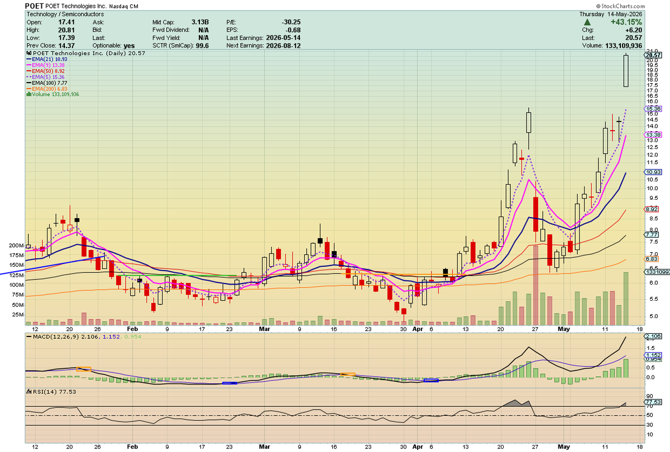Click the latest tall white gap-up candlestick
This screenshot has height=452, width=670.
coord(626,71)
